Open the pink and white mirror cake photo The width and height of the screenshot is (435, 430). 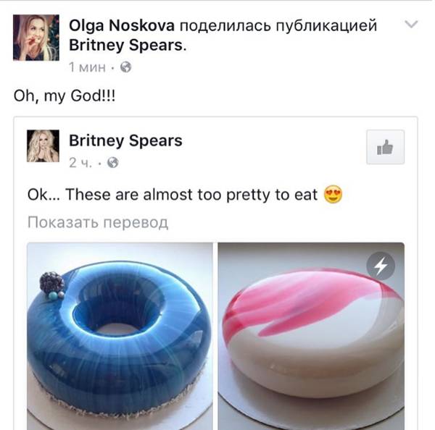point(311,336)
